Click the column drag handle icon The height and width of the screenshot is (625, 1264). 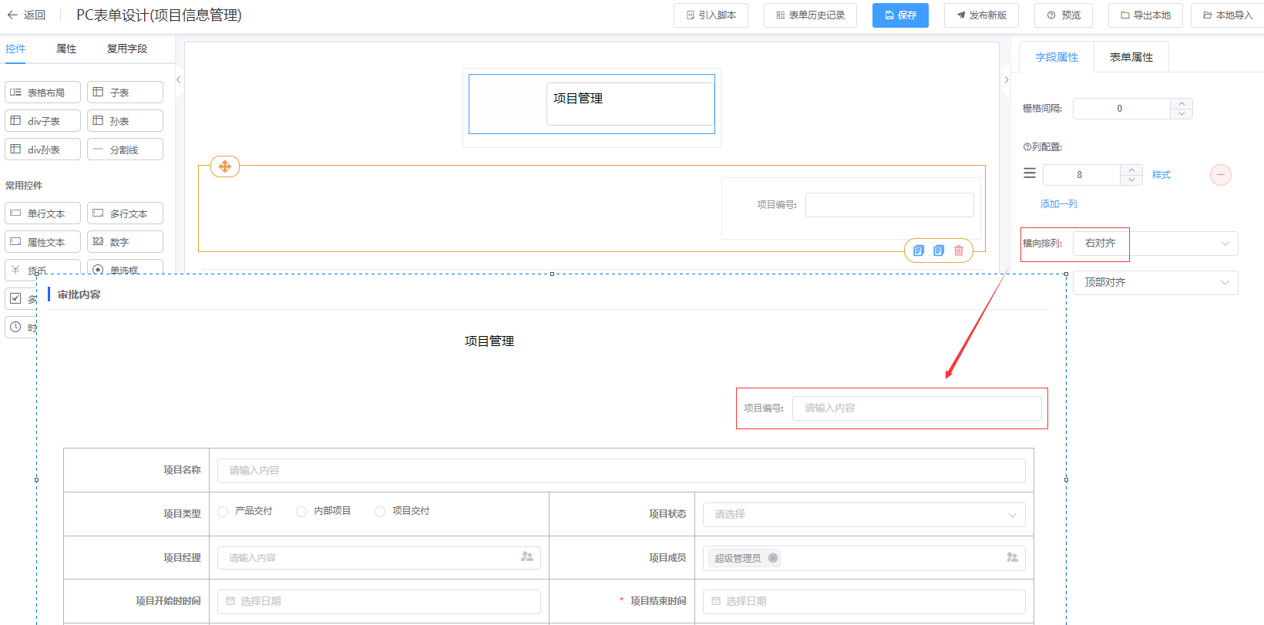pos(1029,174)
